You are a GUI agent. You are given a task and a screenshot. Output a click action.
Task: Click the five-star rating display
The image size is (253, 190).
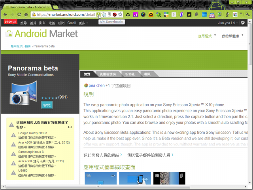(49, 98)
